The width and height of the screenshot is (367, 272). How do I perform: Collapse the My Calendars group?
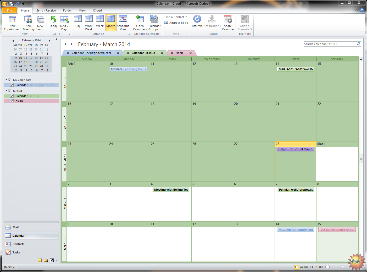coord(6,80)
